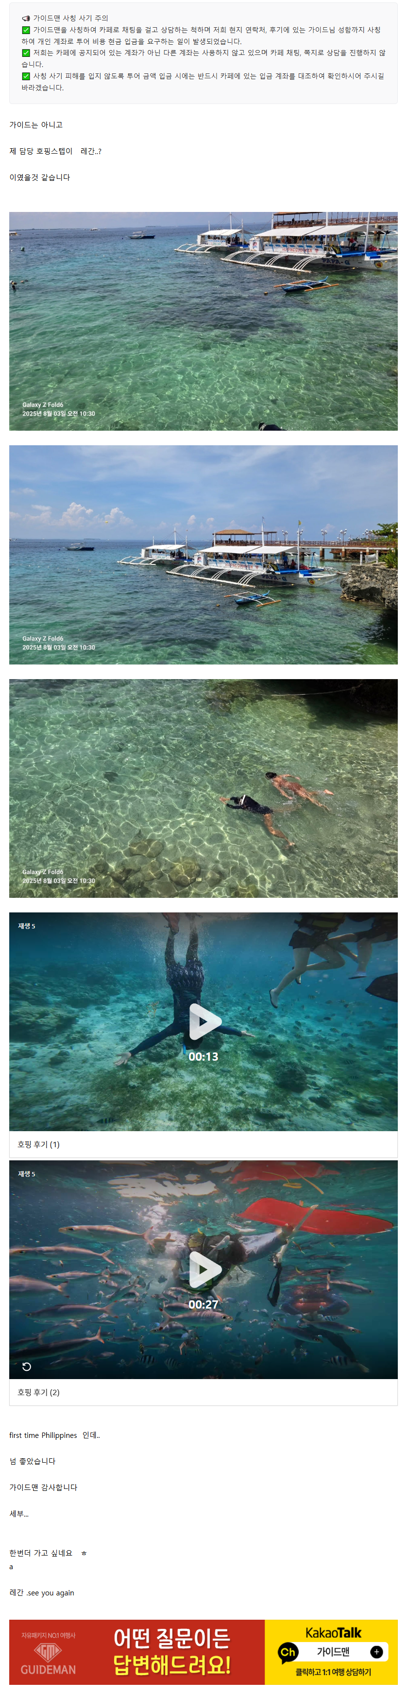Click the 재생 5 play count on first video
This screenshot has height=1697, width=409.
pos(26,926)
